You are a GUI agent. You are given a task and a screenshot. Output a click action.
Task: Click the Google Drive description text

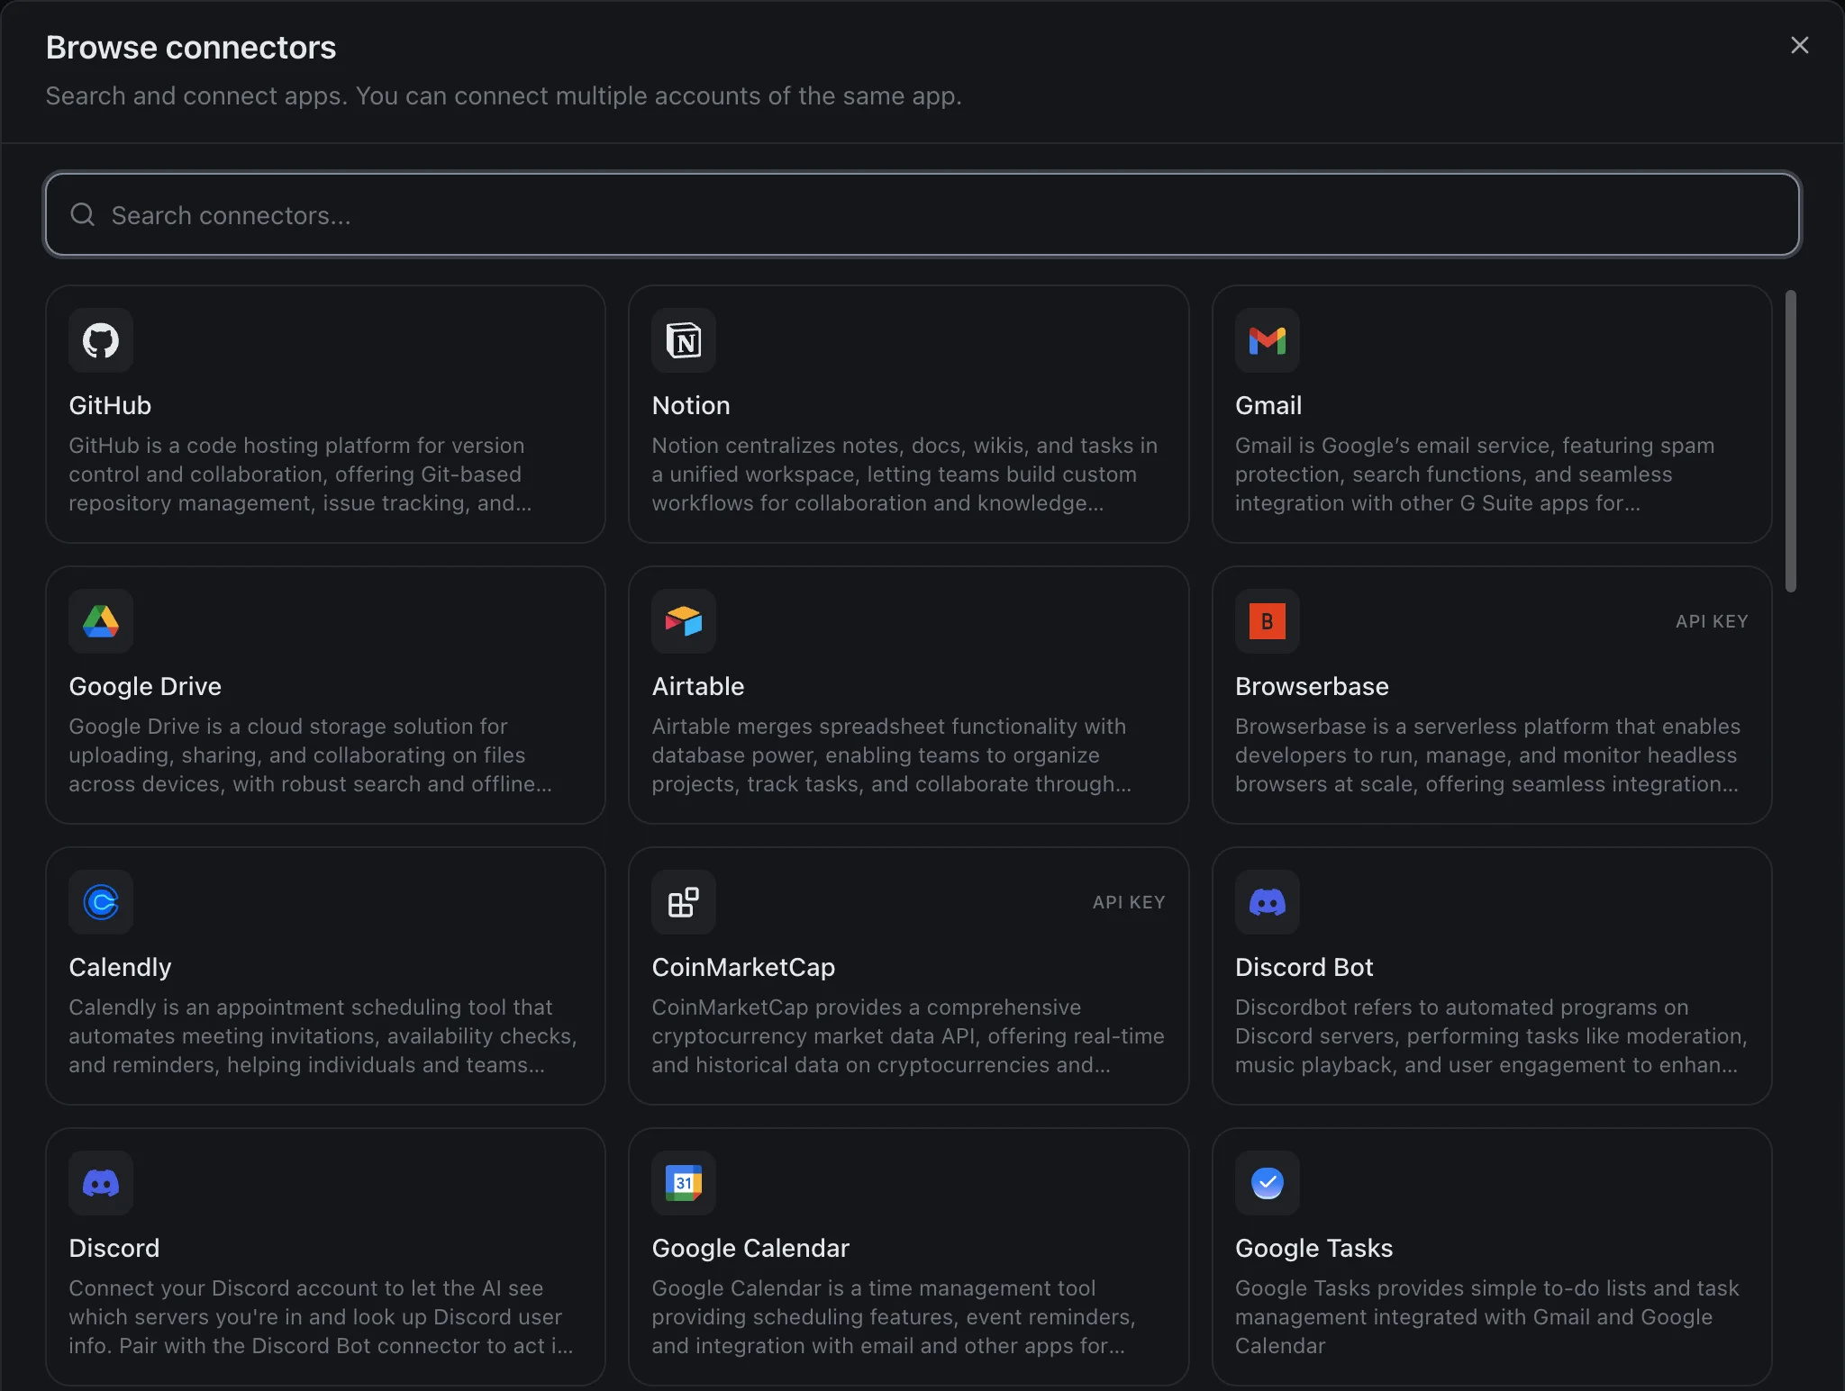click(310, 755)
